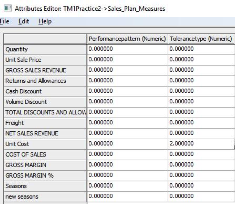Edit Performancepattern cell for Quantity

127,49
